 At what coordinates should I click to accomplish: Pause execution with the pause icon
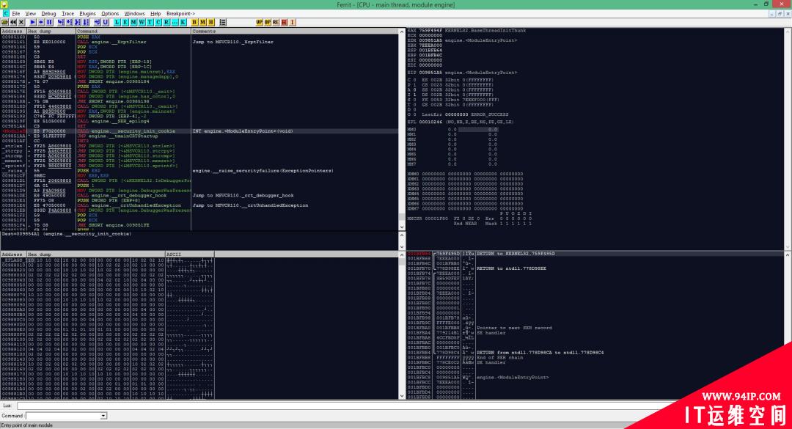click(50, 22)
